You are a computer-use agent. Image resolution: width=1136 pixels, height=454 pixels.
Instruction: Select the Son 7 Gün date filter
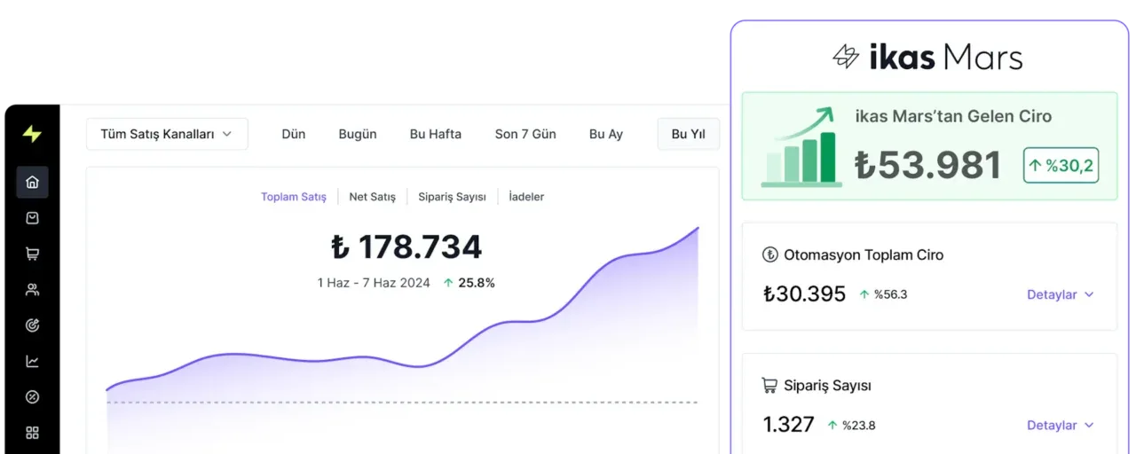525,134
